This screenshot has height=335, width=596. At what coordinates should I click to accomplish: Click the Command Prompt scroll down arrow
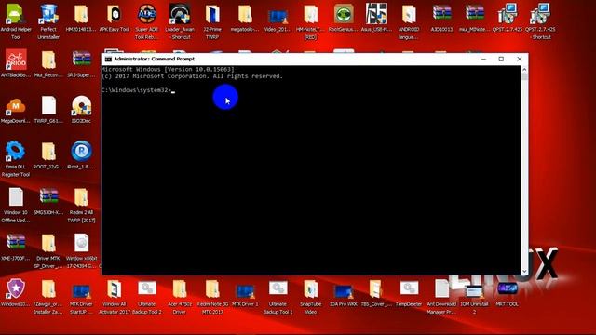(x=524, y=271)
